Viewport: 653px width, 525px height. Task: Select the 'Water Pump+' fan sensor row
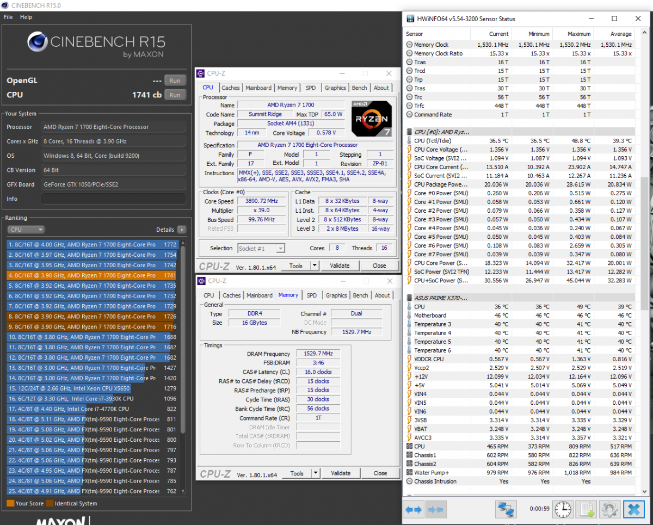(521, 472)
